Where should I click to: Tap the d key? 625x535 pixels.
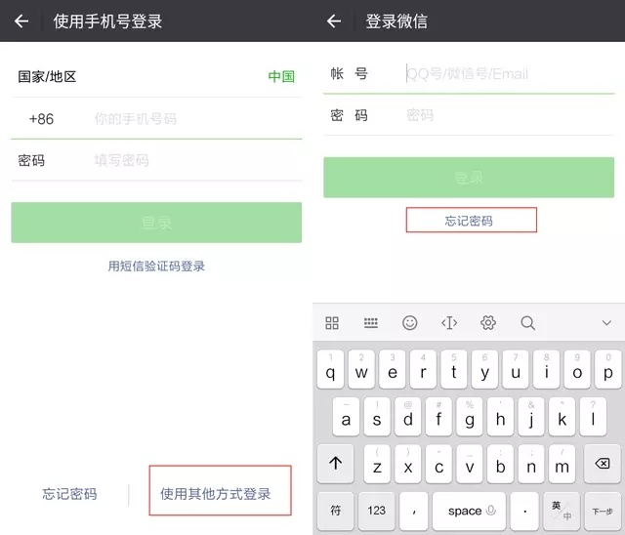(x=408, y=416)
